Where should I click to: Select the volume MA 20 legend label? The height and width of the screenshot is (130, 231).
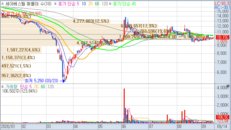tap(36, 87)
